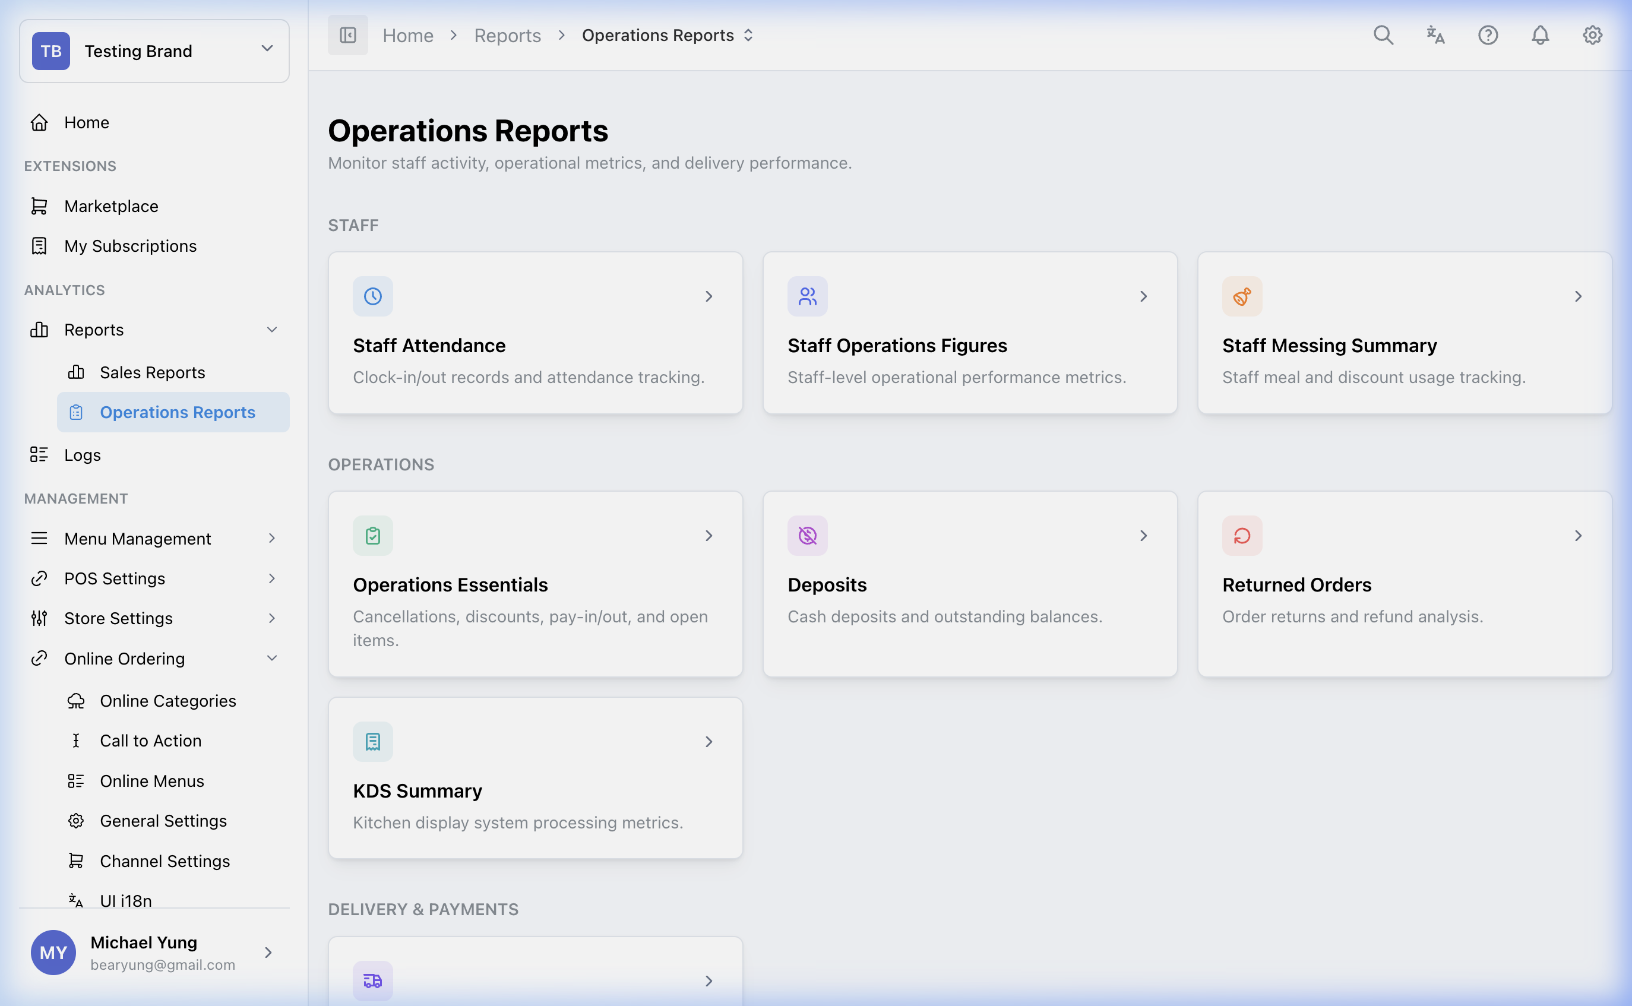The image size is (1632, 1006).
Task: Click the Marketplace cart icon in sidebar
Action: click(39, 205)
